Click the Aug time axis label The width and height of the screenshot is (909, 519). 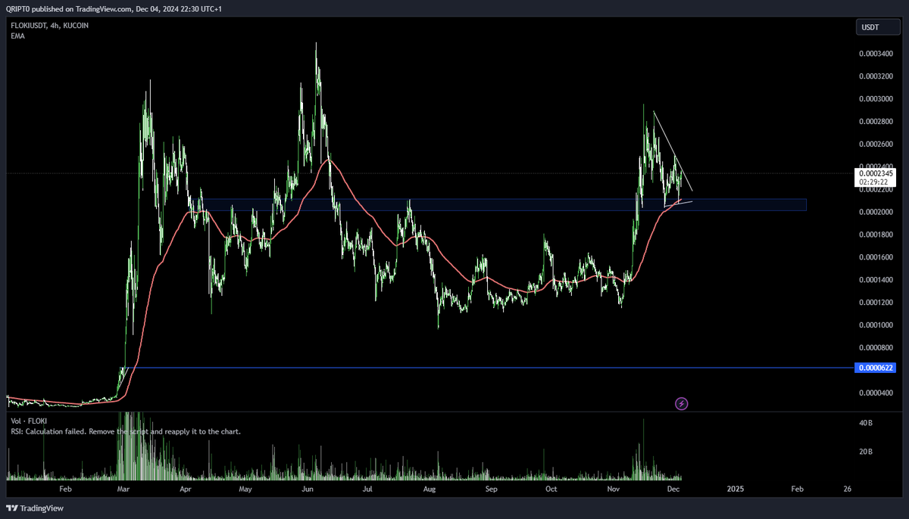point(430,489)
